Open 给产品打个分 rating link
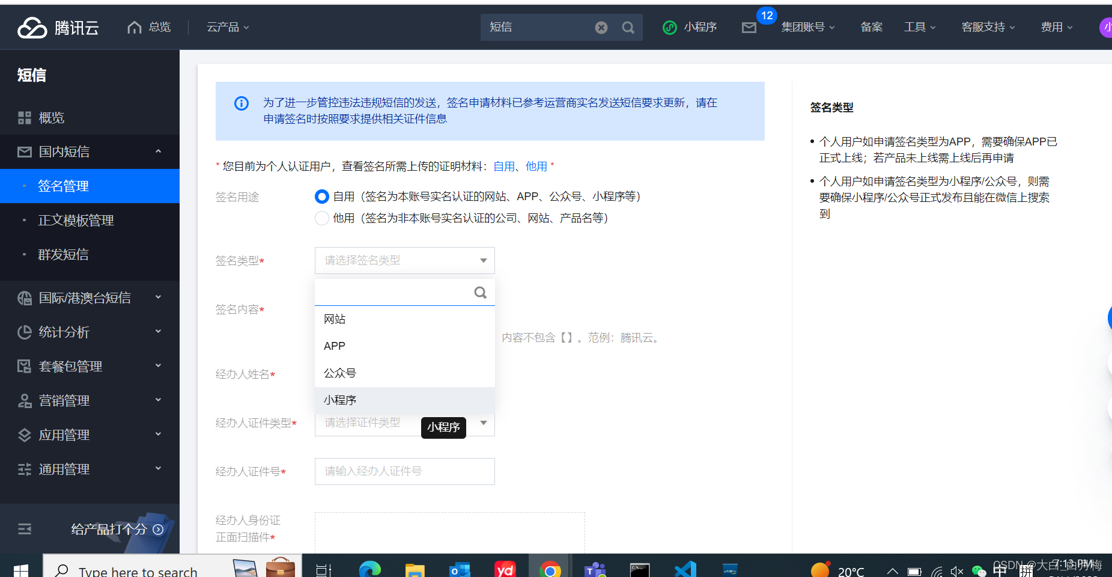Viewport: 1112px width, 577px height. [x=117, y=529]
